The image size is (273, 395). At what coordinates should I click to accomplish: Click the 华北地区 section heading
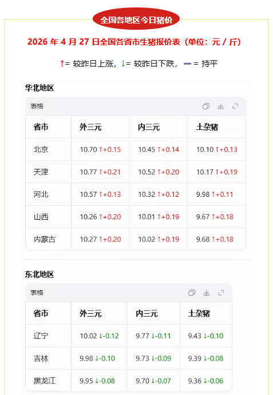pyautogui.click(x=39, y=88)
